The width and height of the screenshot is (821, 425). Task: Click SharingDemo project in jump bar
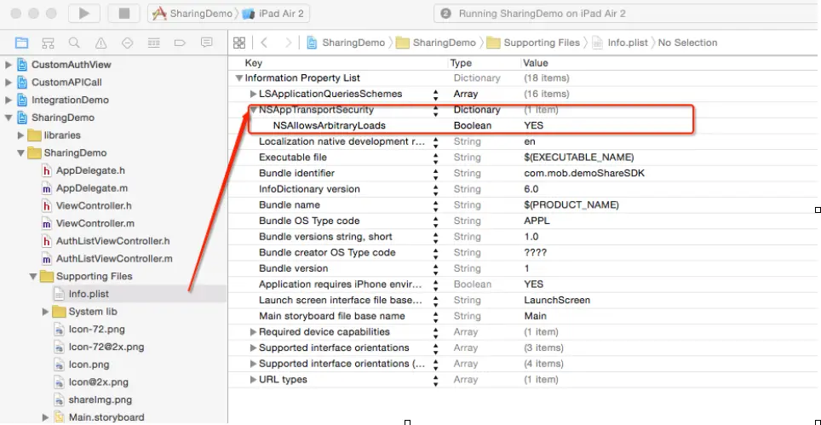347,43
